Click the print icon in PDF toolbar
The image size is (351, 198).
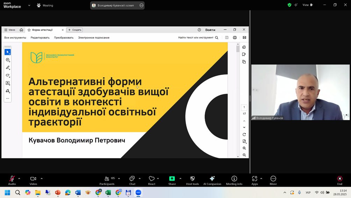coord(235,37)
